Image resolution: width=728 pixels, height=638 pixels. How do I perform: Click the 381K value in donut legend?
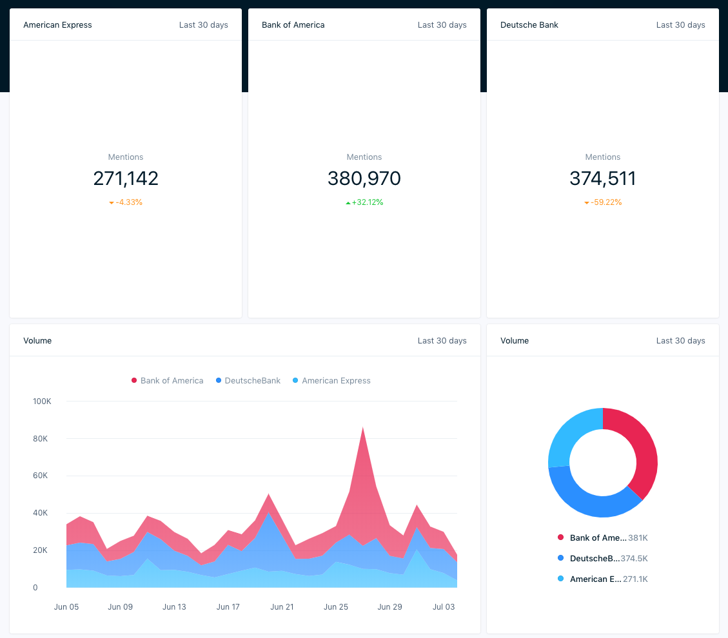click(638, 537)
